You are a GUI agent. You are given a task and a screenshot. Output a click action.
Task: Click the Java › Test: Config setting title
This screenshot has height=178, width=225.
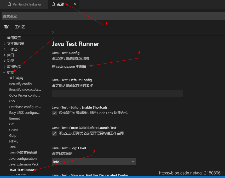tap(66, 53)
